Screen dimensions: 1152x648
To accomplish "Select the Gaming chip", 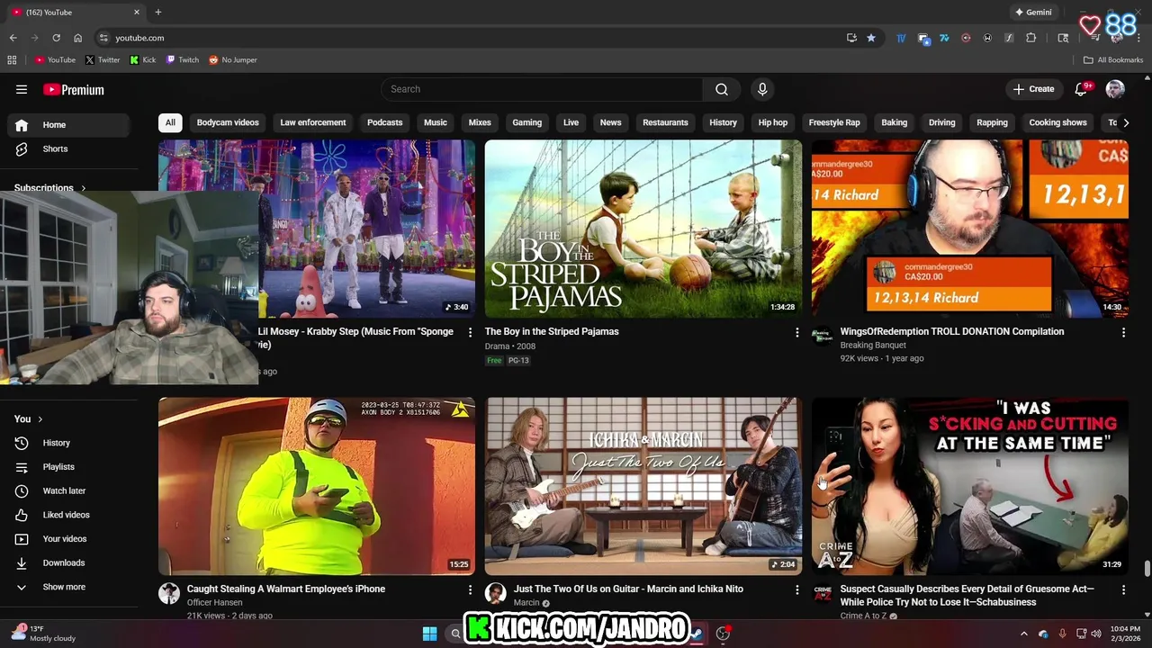I will [527, 122].
